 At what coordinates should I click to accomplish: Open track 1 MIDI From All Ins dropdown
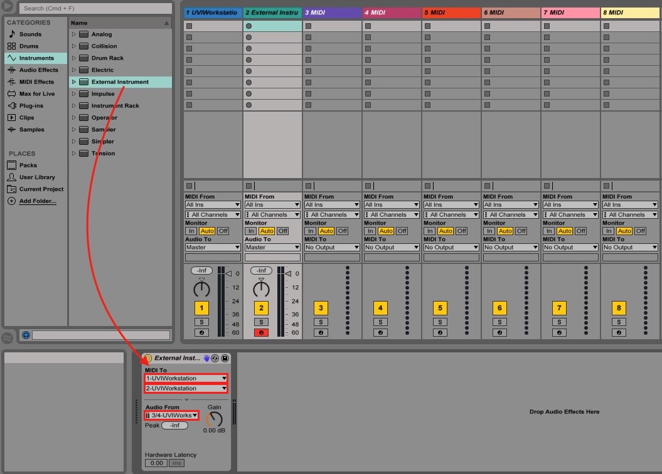pyautogui.click(x=213, y=204)
